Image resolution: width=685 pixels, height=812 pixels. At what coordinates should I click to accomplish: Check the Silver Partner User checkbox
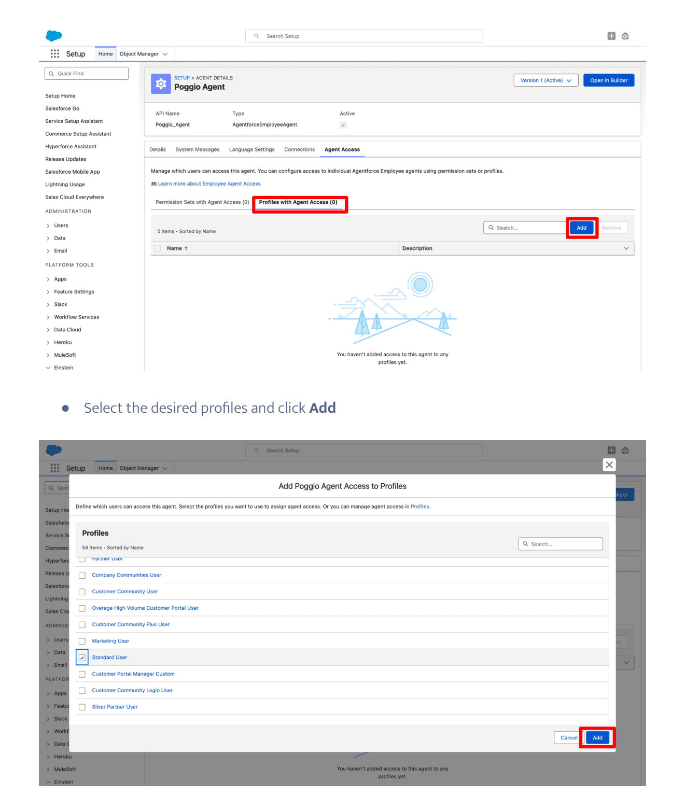pos(82,707)
